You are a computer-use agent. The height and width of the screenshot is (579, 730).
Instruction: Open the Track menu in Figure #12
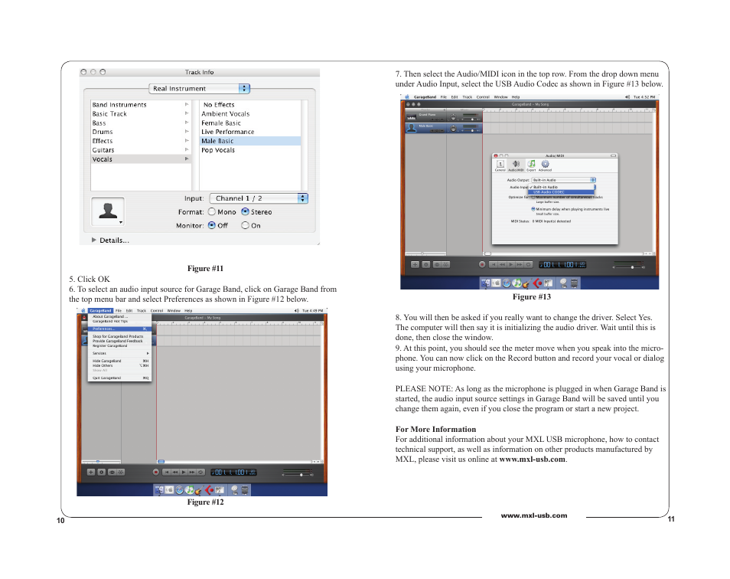[x=142, y=310]
